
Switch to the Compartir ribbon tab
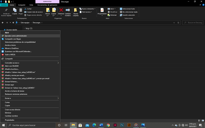tap(22, 5)
